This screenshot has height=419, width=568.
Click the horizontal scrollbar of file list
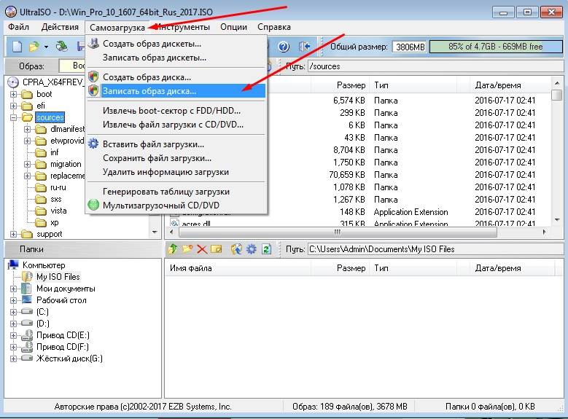pyautogui.click(x=357, y=232)
